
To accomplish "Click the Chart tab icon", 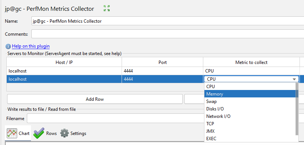I will [x=12, y=133].
